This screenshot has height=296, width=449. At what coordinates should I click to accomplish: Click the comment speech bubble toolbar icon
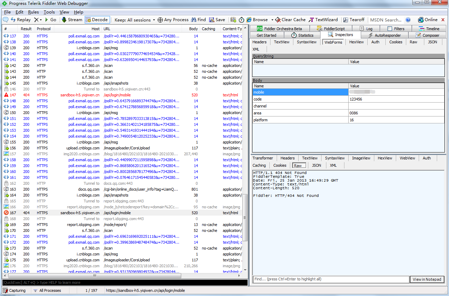[6, 20]
